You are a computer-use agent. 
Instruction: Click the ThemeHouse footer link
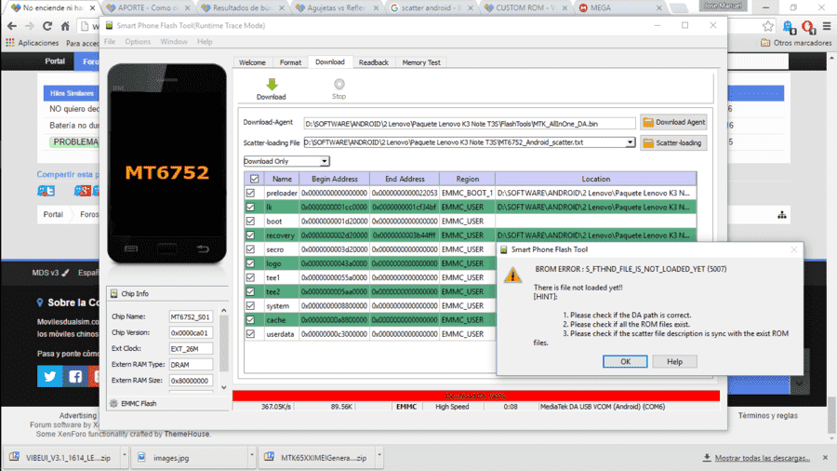pyautogui.click(x=186, y=434)
